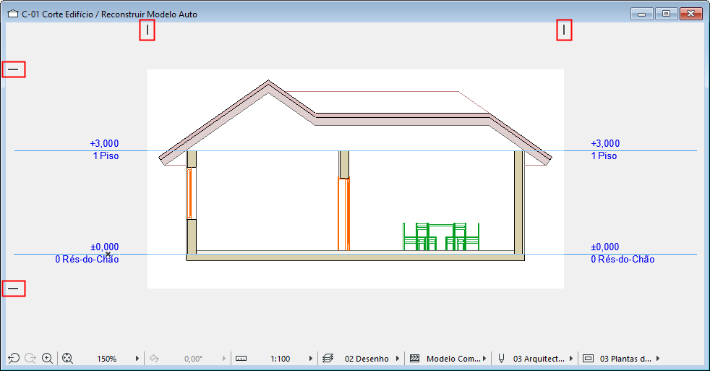Viewport: 710px width, 371px height.
Task: Click the right +3,000 level label
Action: pos(605,144)
